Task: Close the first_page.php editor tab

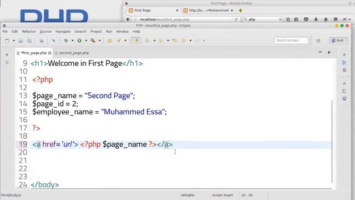Action: (49, 53)
